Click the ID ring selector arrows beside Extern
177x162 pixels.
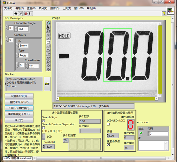click(x=17, y=45)
